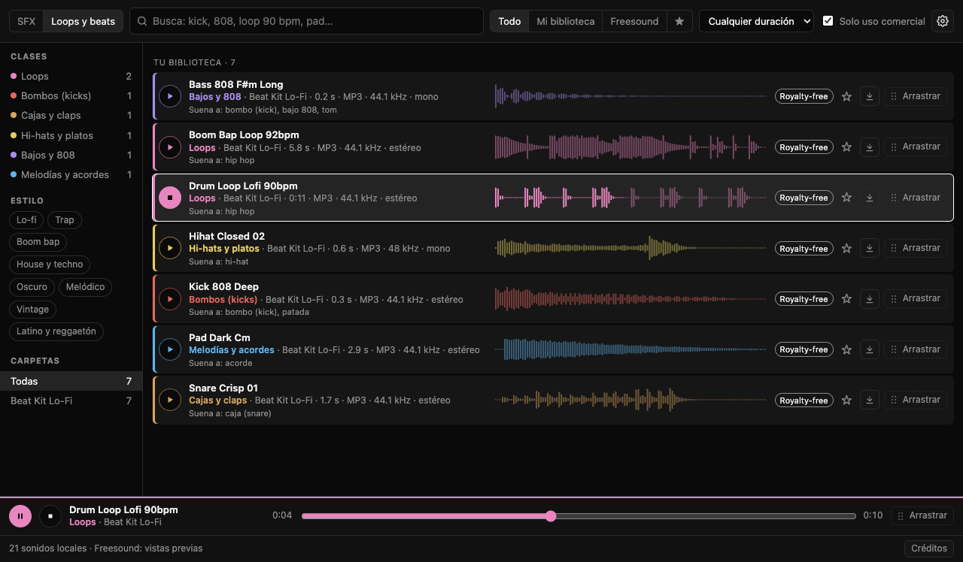Show favorites with the star filter tab
Viewport: 963px width, 562px height.
click(679, 21)
